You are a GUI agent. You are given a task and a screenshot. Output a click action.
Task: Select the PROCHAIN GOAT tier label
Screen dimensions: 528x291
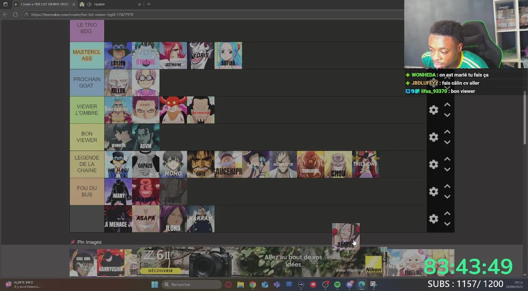87,82
